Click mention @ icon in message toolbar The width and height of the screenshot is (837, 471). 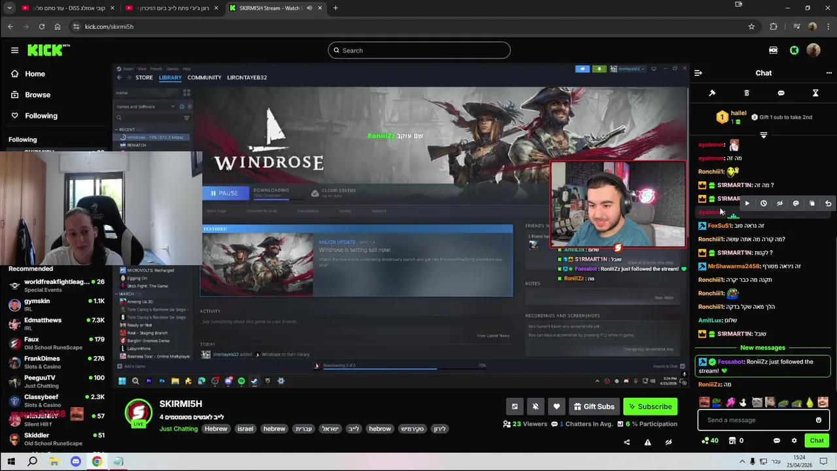coord(796,203)
